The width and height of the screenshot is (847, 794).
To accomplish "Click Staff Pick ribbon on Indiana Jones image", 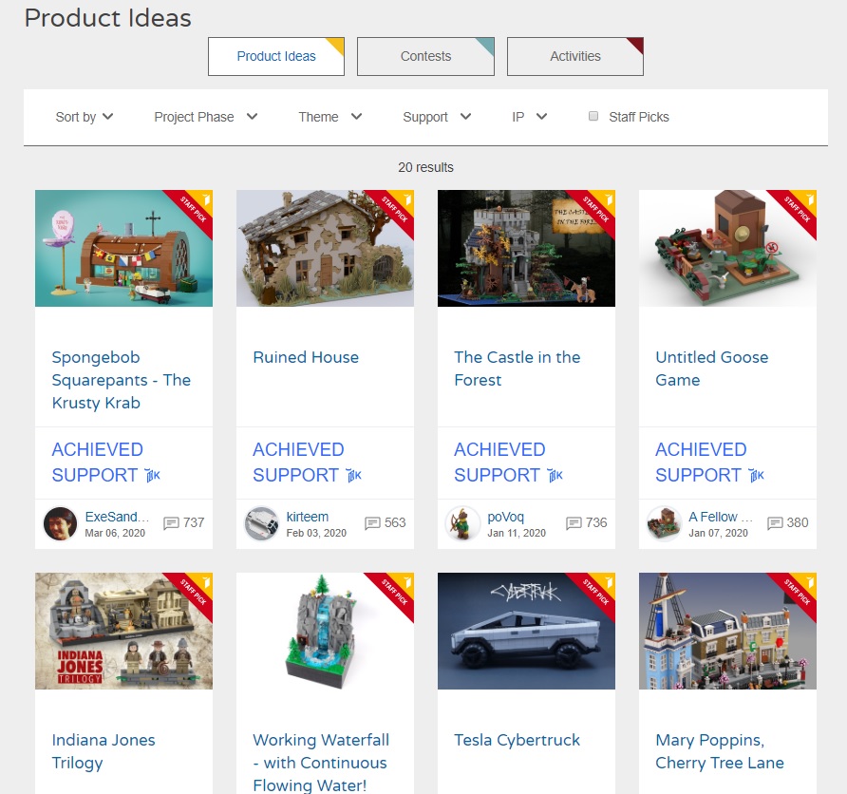I will (x=193, y=593).
